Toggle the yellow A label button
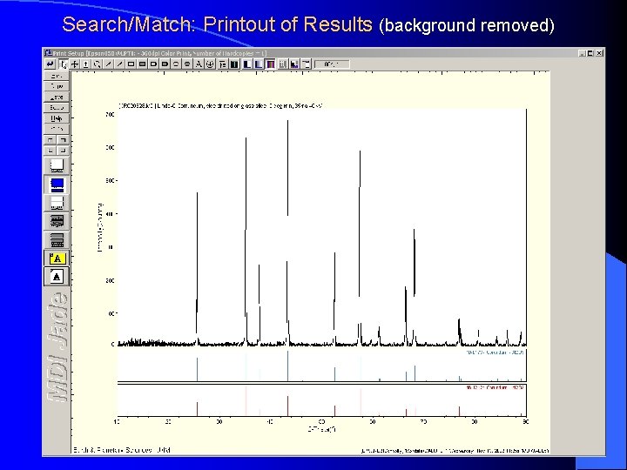This screenshot has height=470, width=627. tap(57, 258)
